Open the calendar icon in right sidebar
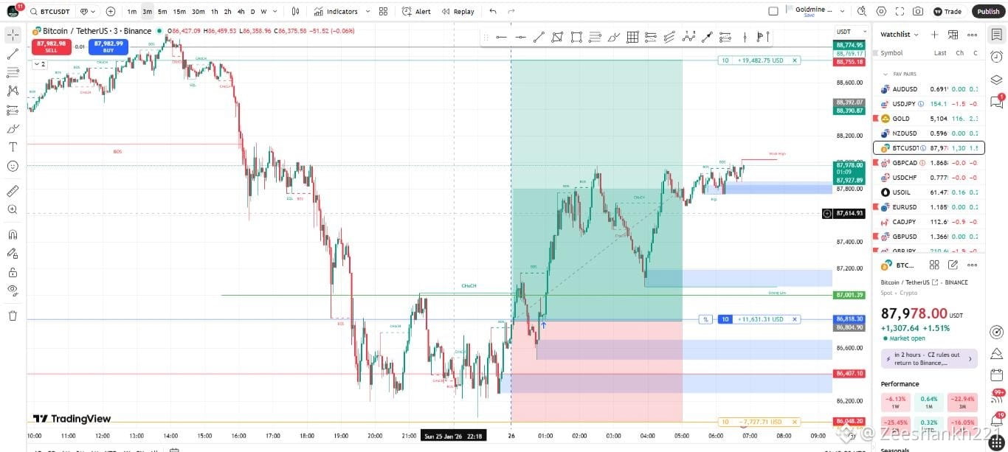This screenshot has width=1008, height=452. 996,375
